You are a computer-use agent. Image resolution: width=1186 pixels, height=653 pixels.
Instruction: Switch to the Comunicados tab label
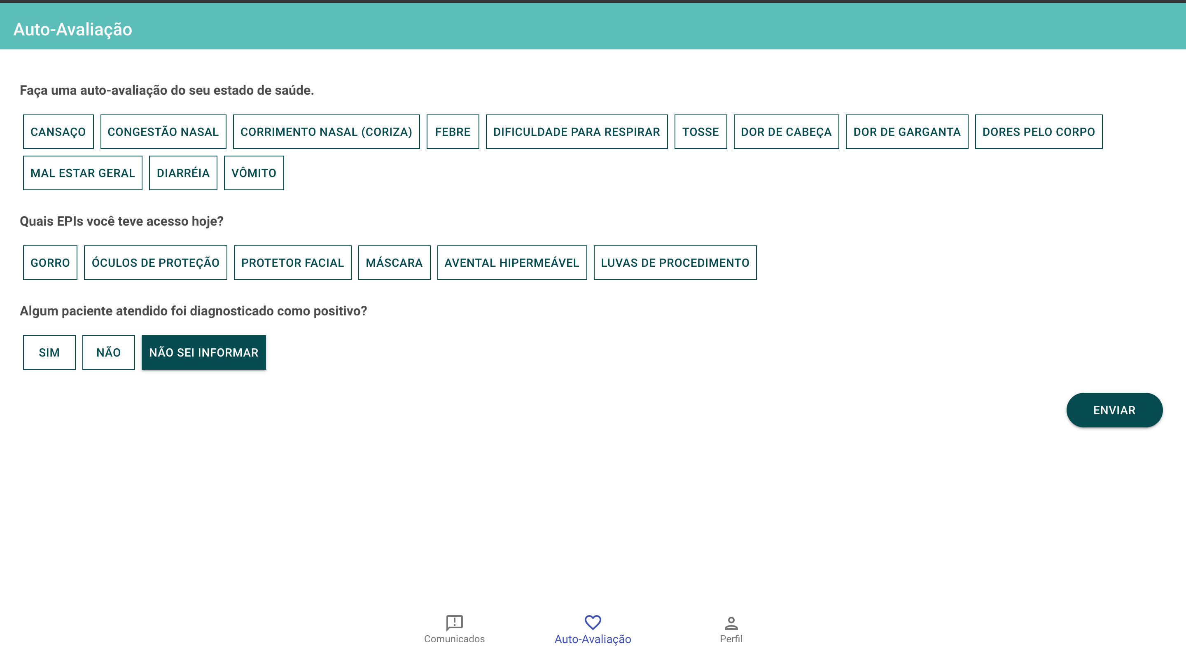(x=454, y=639)
